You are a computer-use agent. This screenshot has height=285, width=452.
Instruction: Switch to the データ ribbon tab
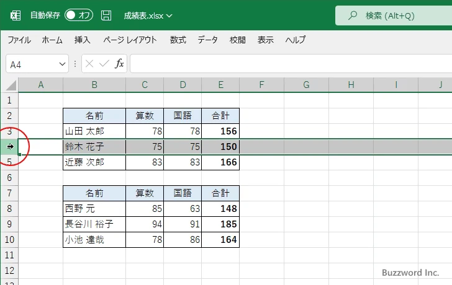click(208, 40)
